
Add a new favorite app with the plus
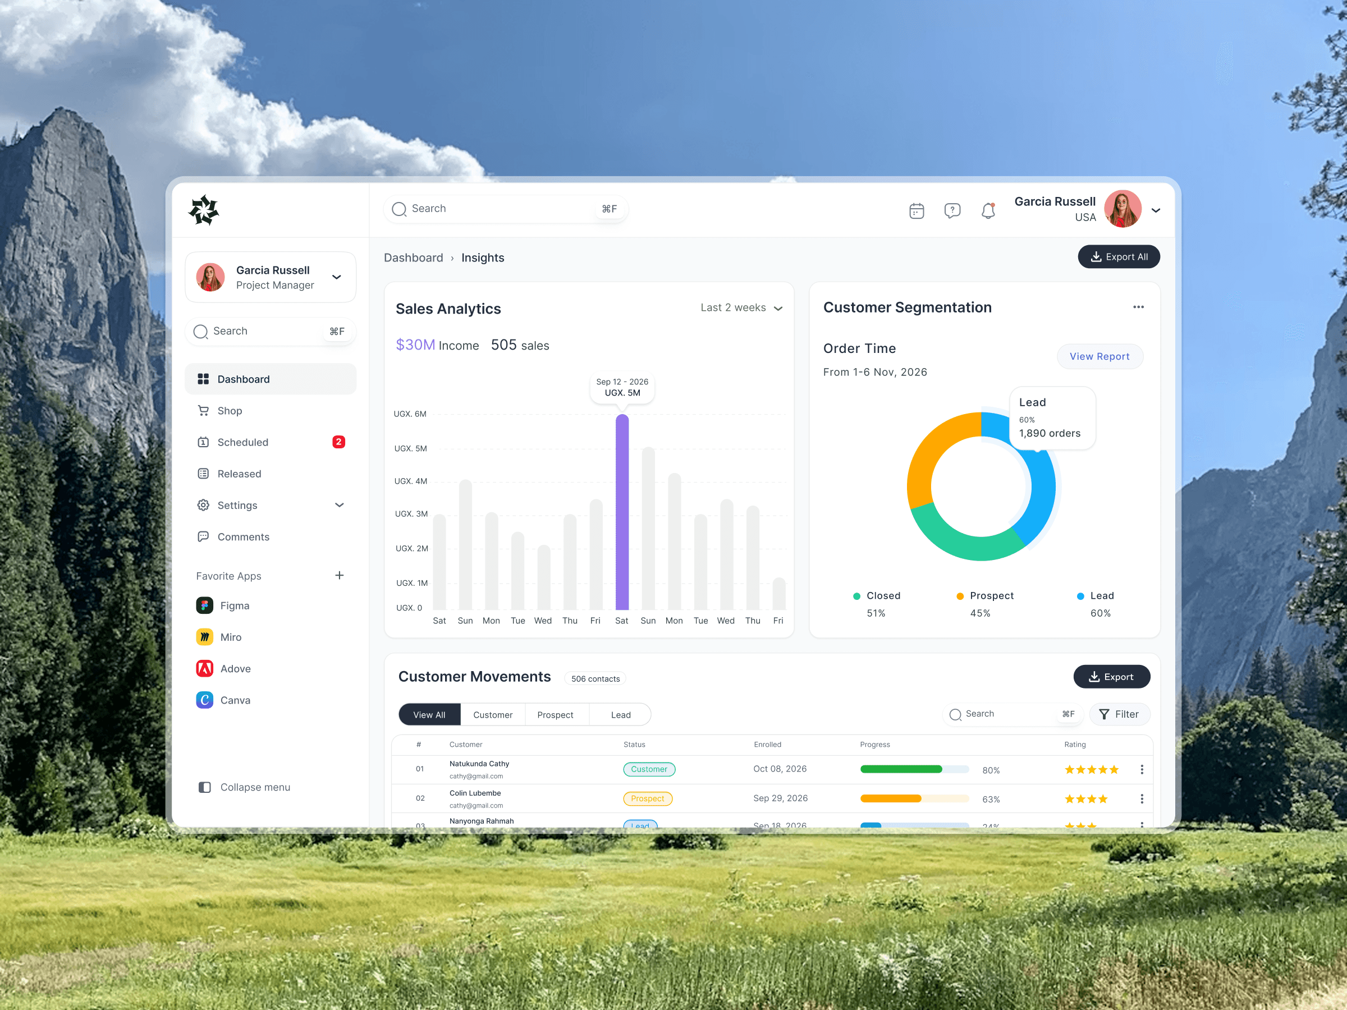coord(339,575)
